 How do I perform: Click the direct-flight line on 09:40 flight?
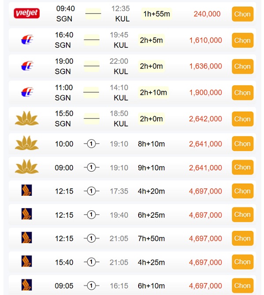pyautogui.click(x=93, y=14)
